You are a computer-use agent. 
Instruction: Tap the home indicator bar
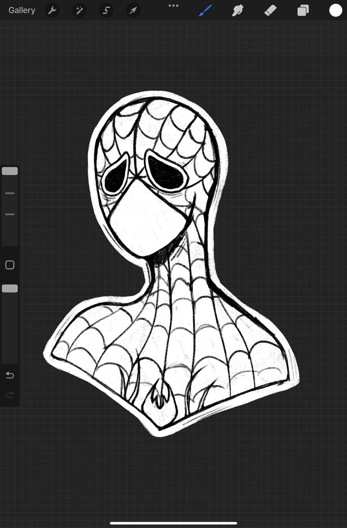pyautogui.click(x=173, y=523)
